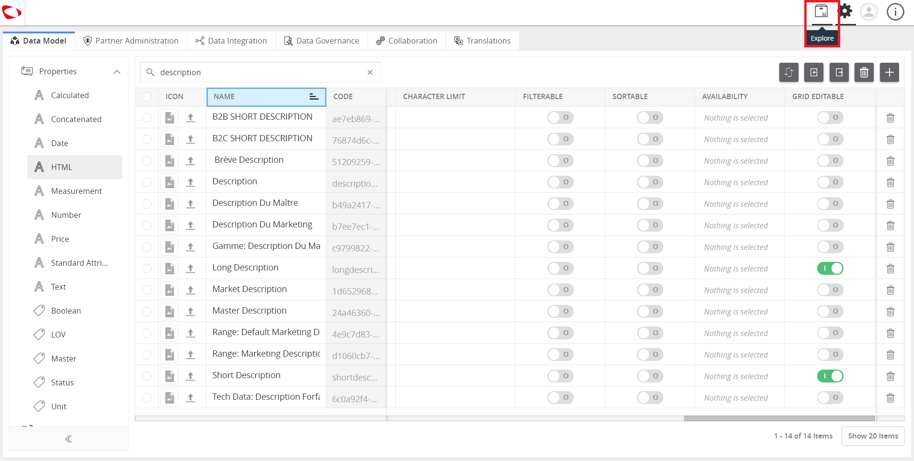Open the Explore icon in the header
This screenshot has height=461, width=914.
[x=821, y=11]
